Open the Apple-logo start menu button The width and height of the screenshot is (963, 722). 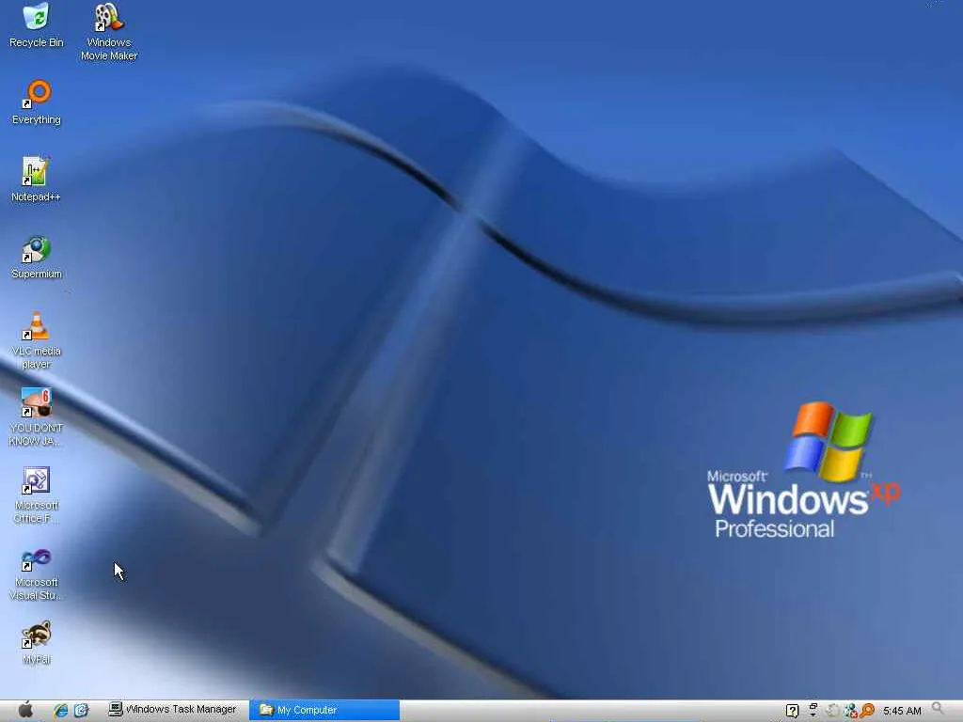25,710
